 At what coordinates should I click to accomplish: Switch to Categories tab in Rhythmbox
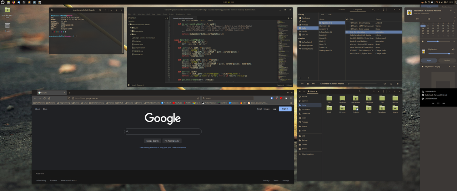(x=357, y=10)
